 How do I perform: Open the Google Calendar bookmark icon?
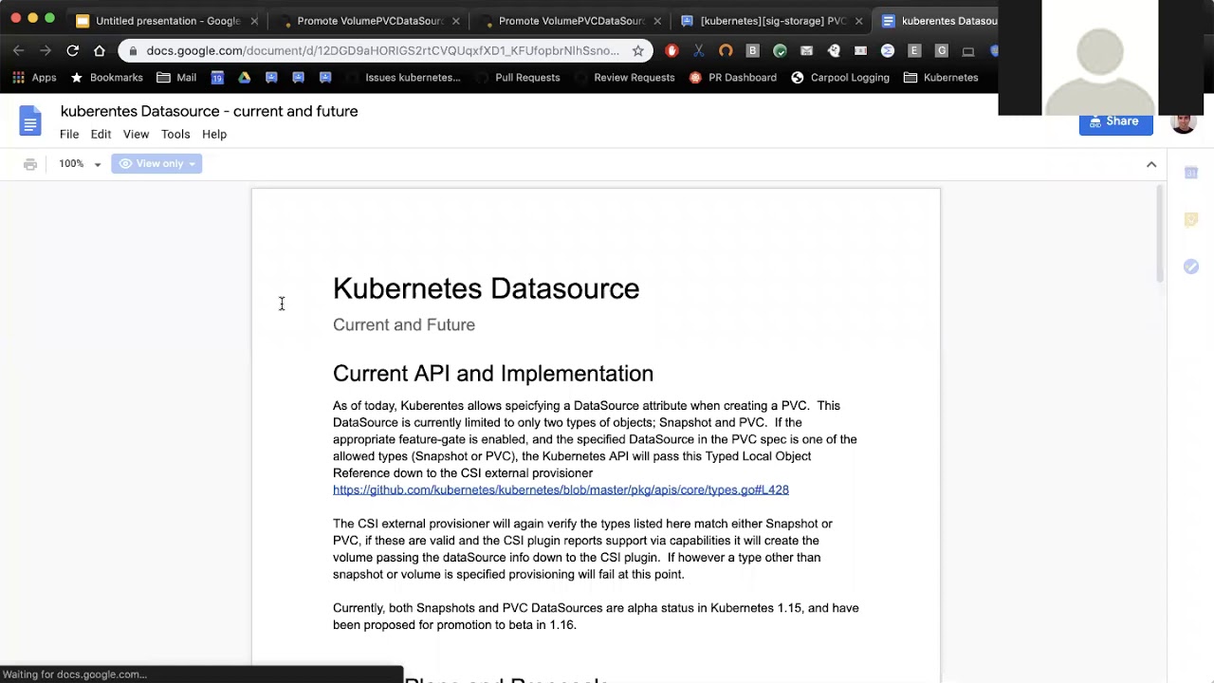217,78
